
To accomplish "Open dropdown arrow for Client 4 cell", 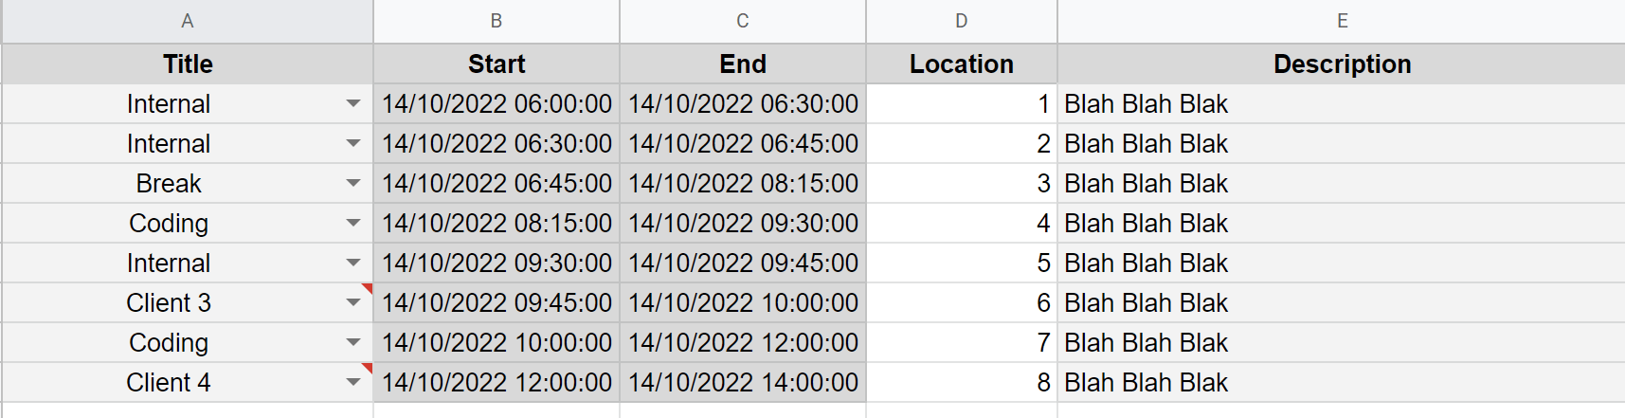I will coord(353,382).
